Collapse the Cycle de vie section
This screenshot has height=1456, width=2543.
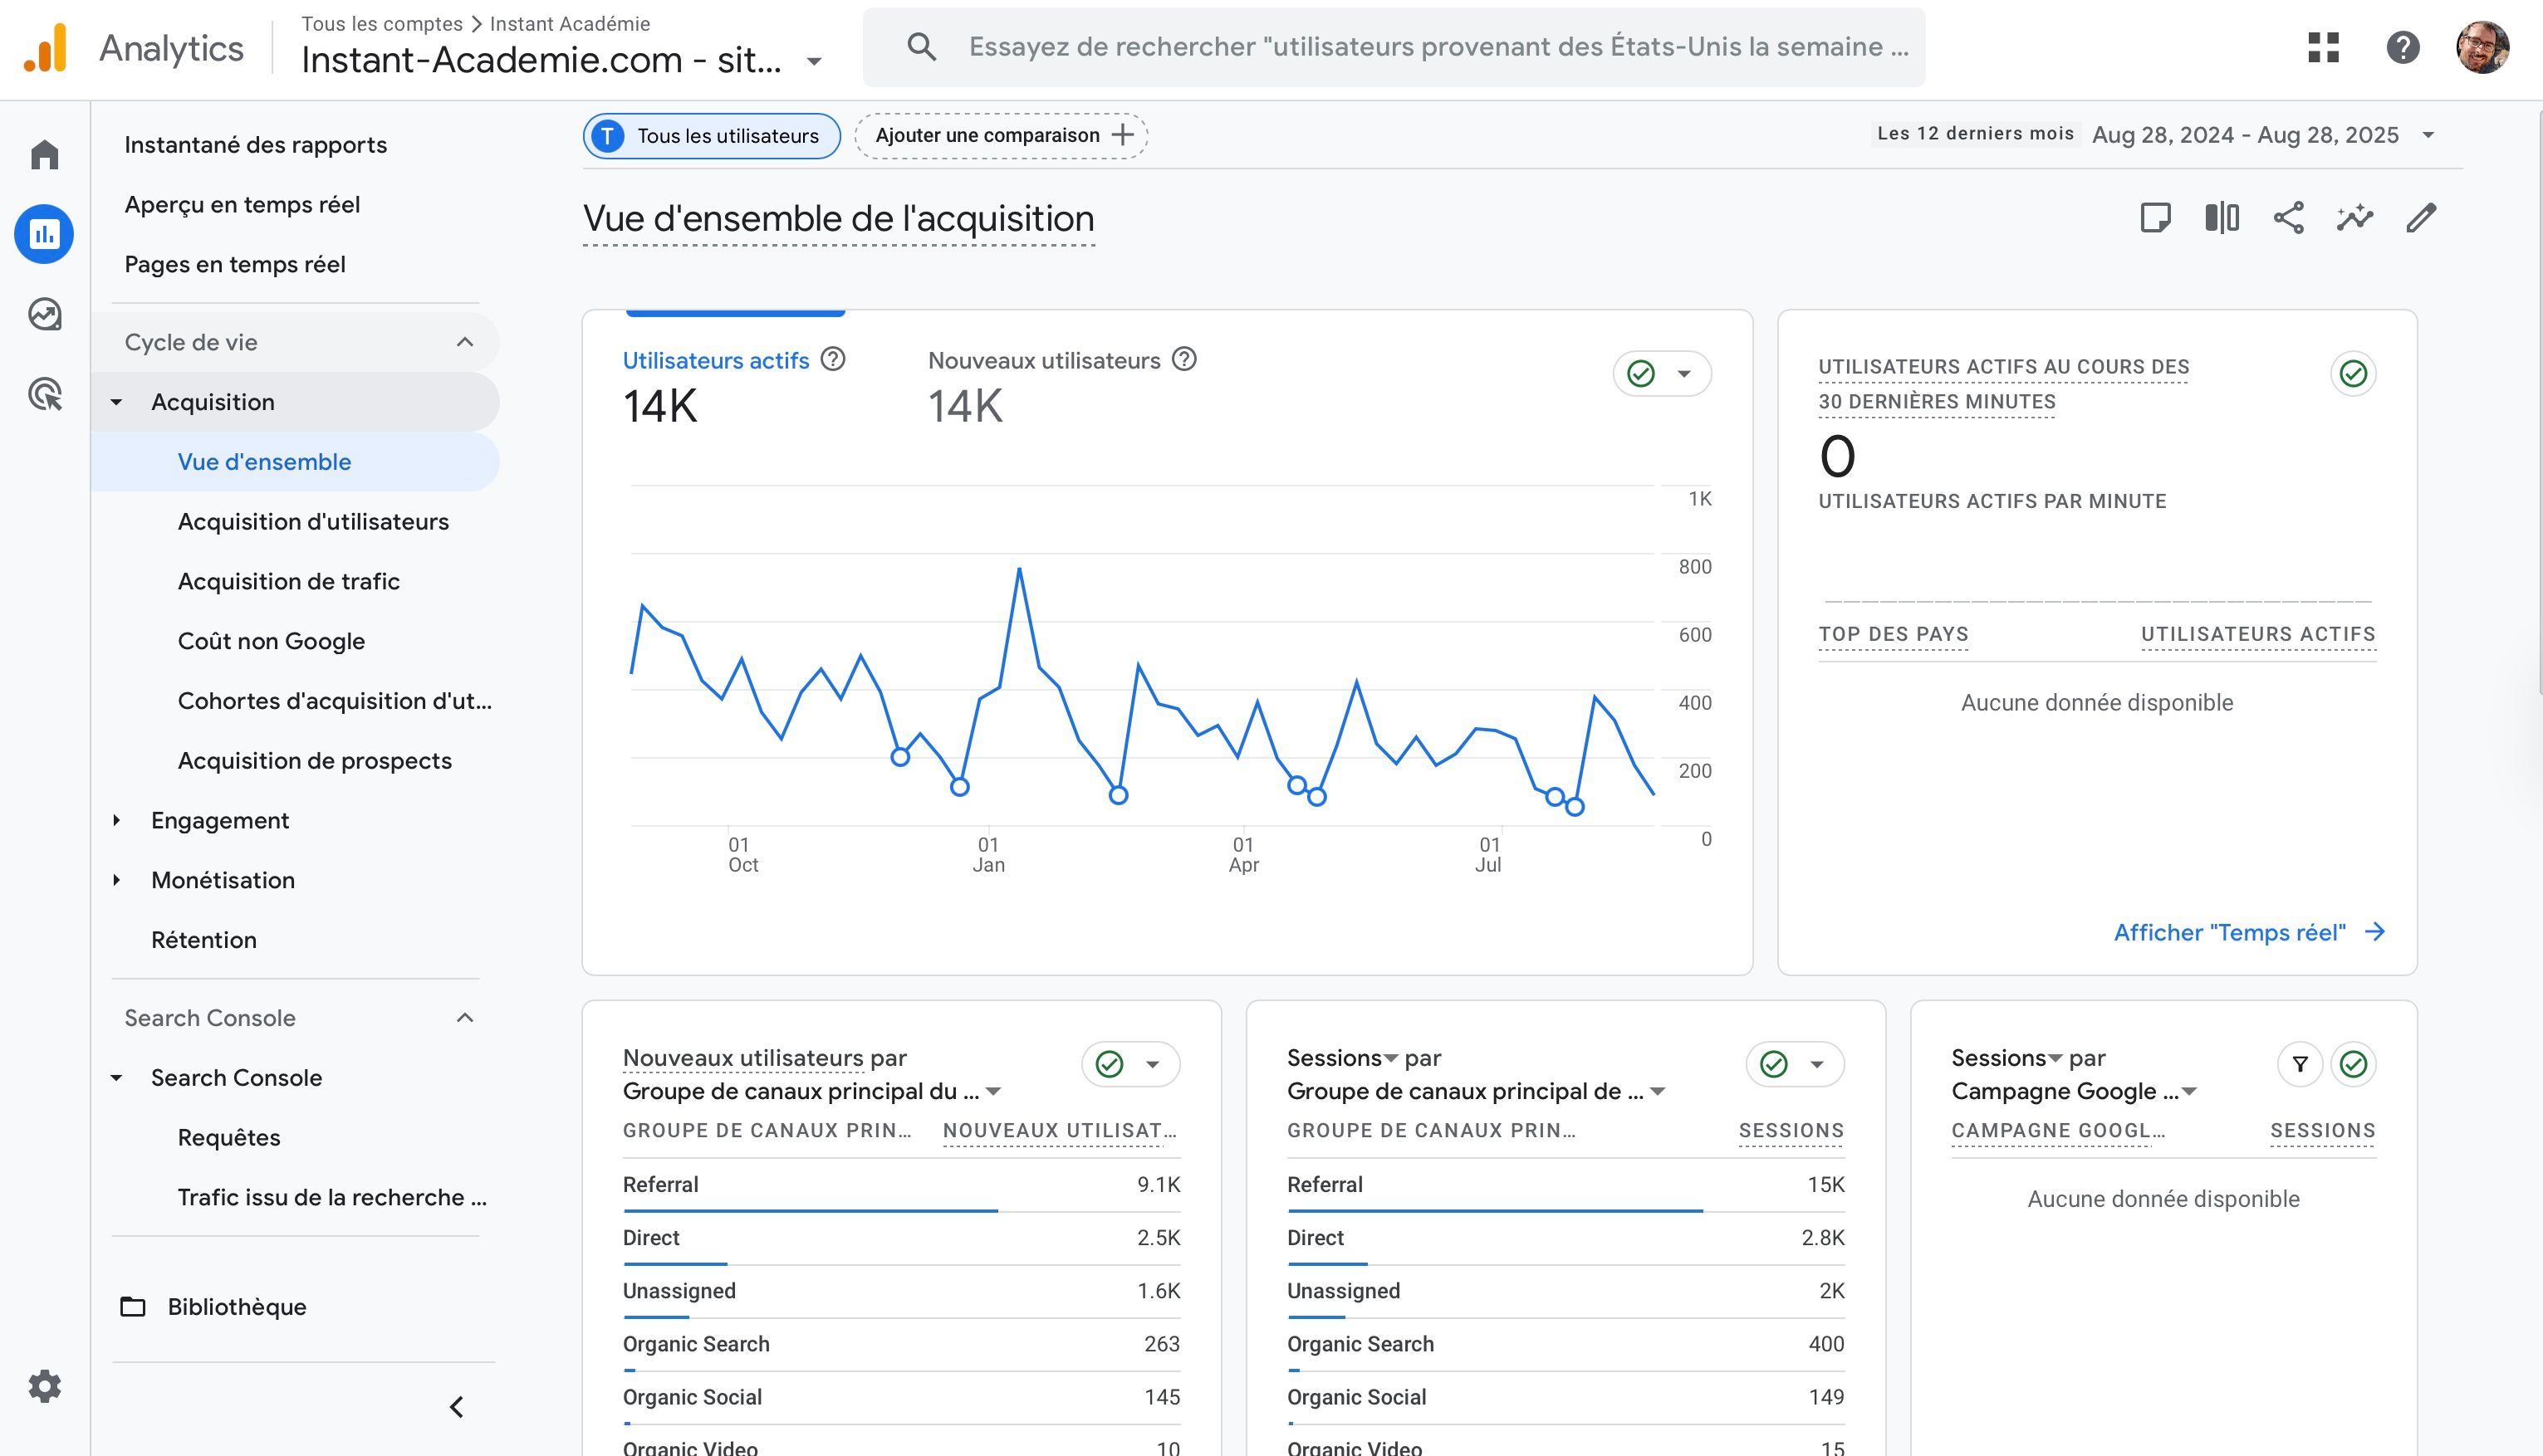[464, 342]
